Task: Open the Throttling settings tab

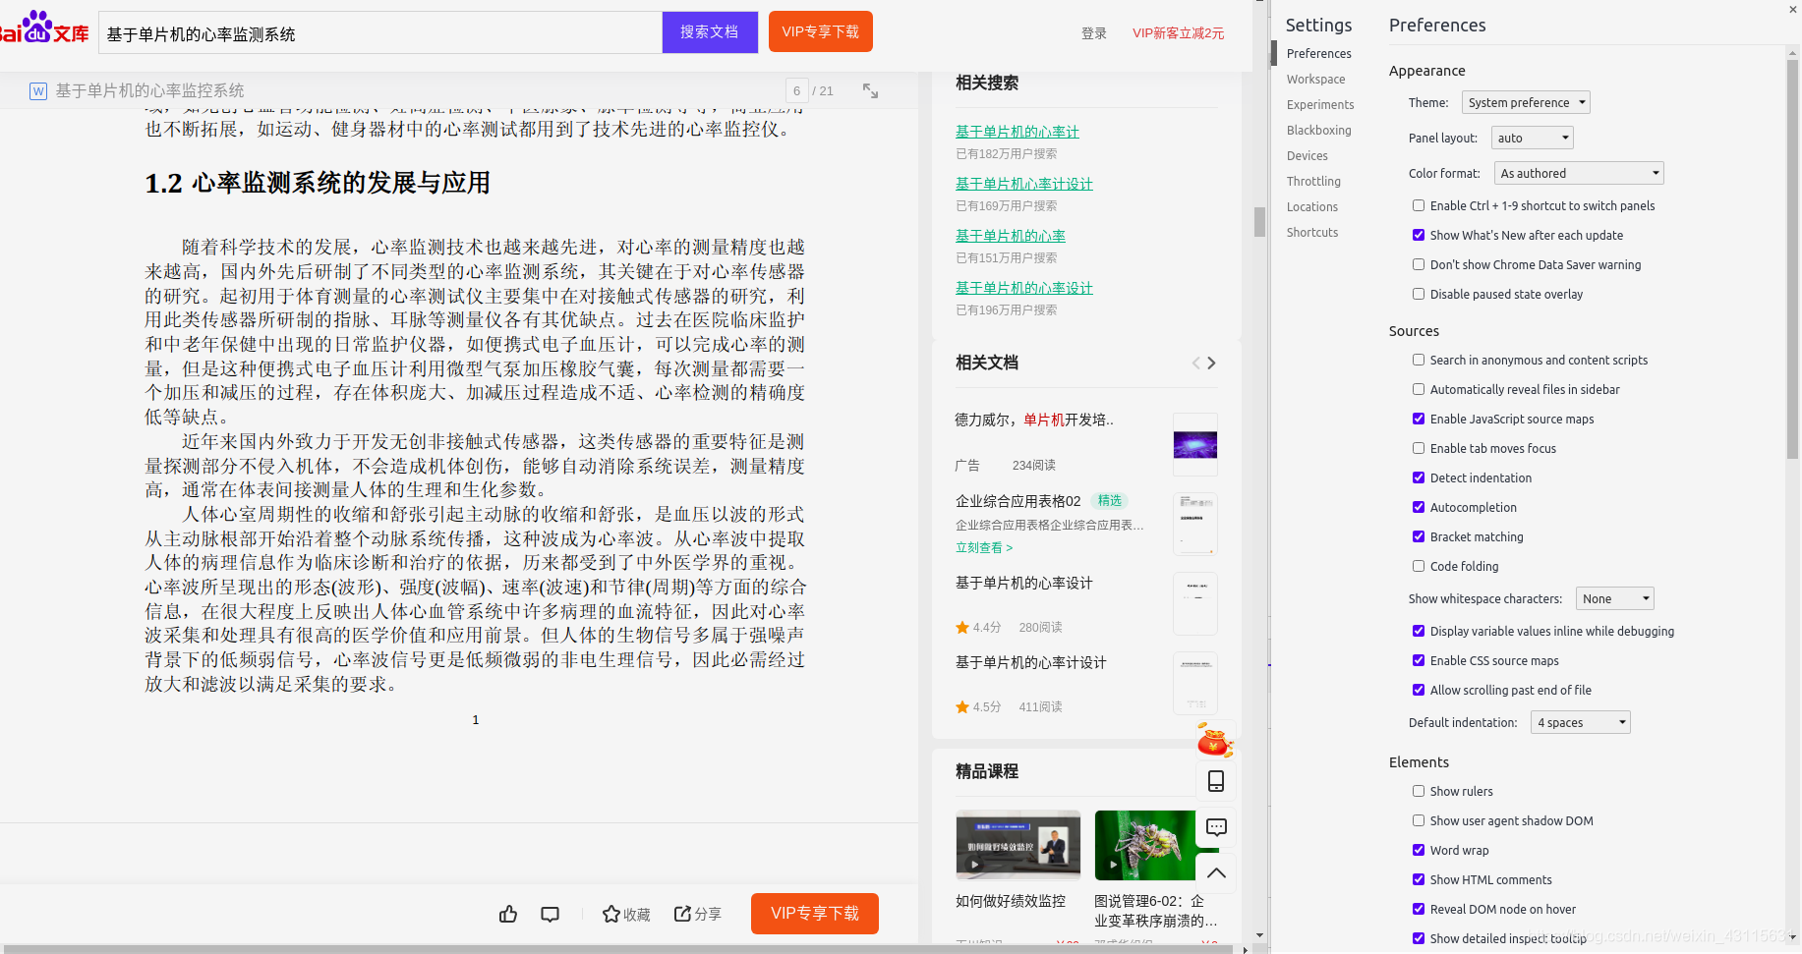Action: 1313,181
